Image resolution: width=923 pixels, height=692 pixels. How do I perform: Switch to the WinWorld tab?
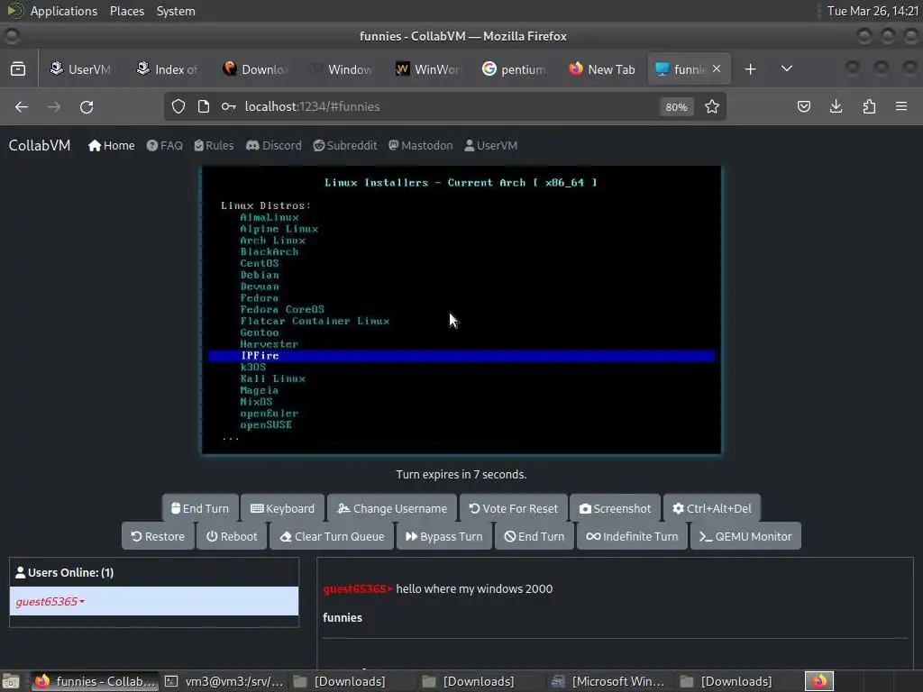[428, 68]
